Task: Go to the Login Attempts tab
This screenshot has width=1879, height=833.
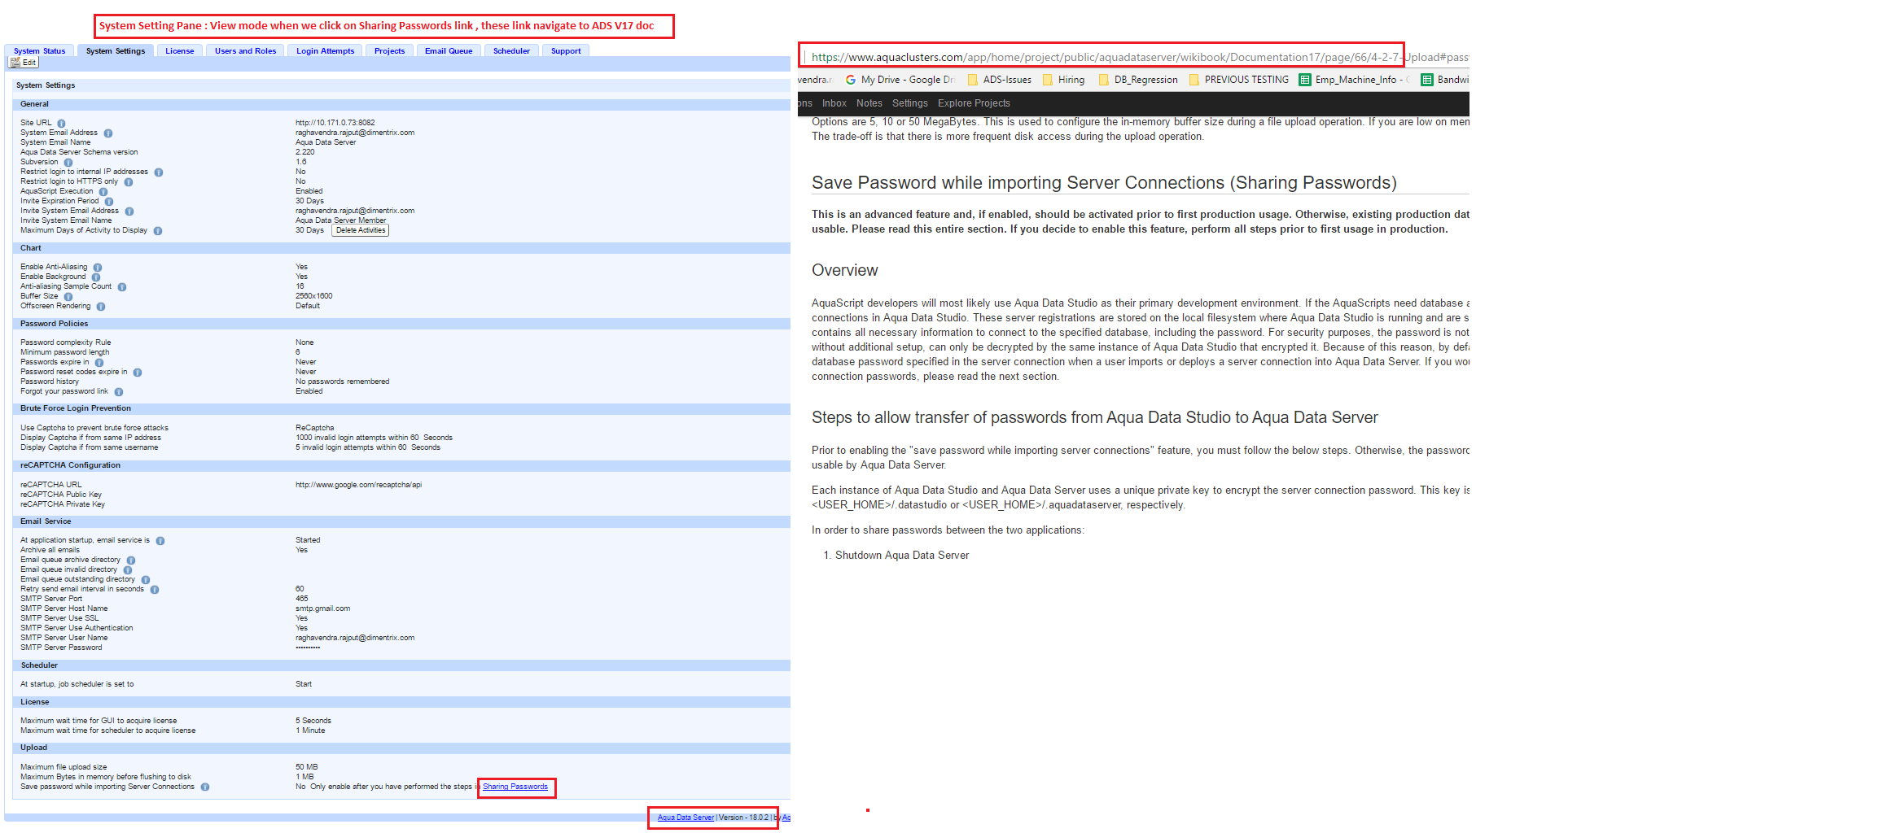Action: [326, 50]
